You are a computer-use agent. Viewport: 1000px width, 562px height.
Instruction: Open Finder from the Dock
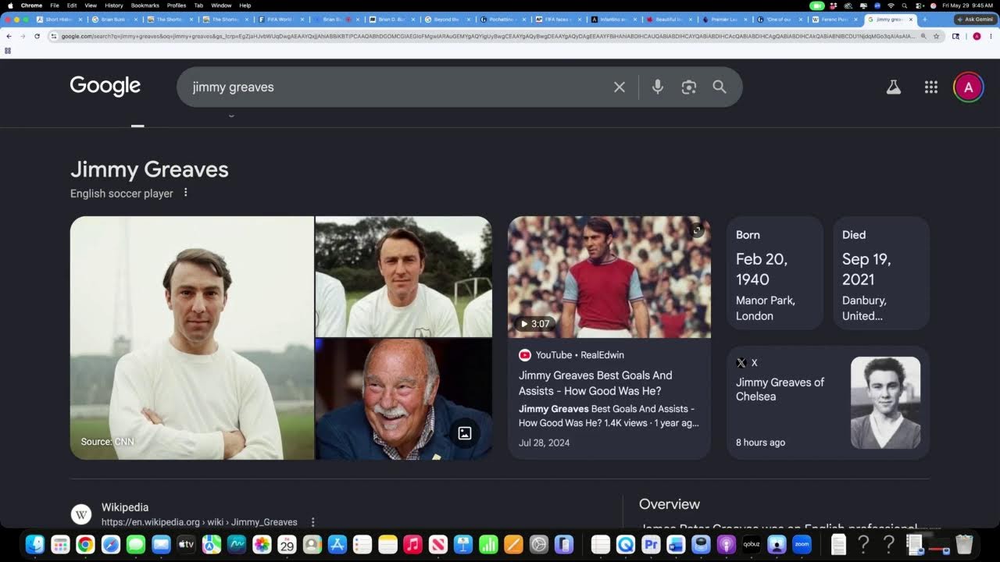[34, 544]
